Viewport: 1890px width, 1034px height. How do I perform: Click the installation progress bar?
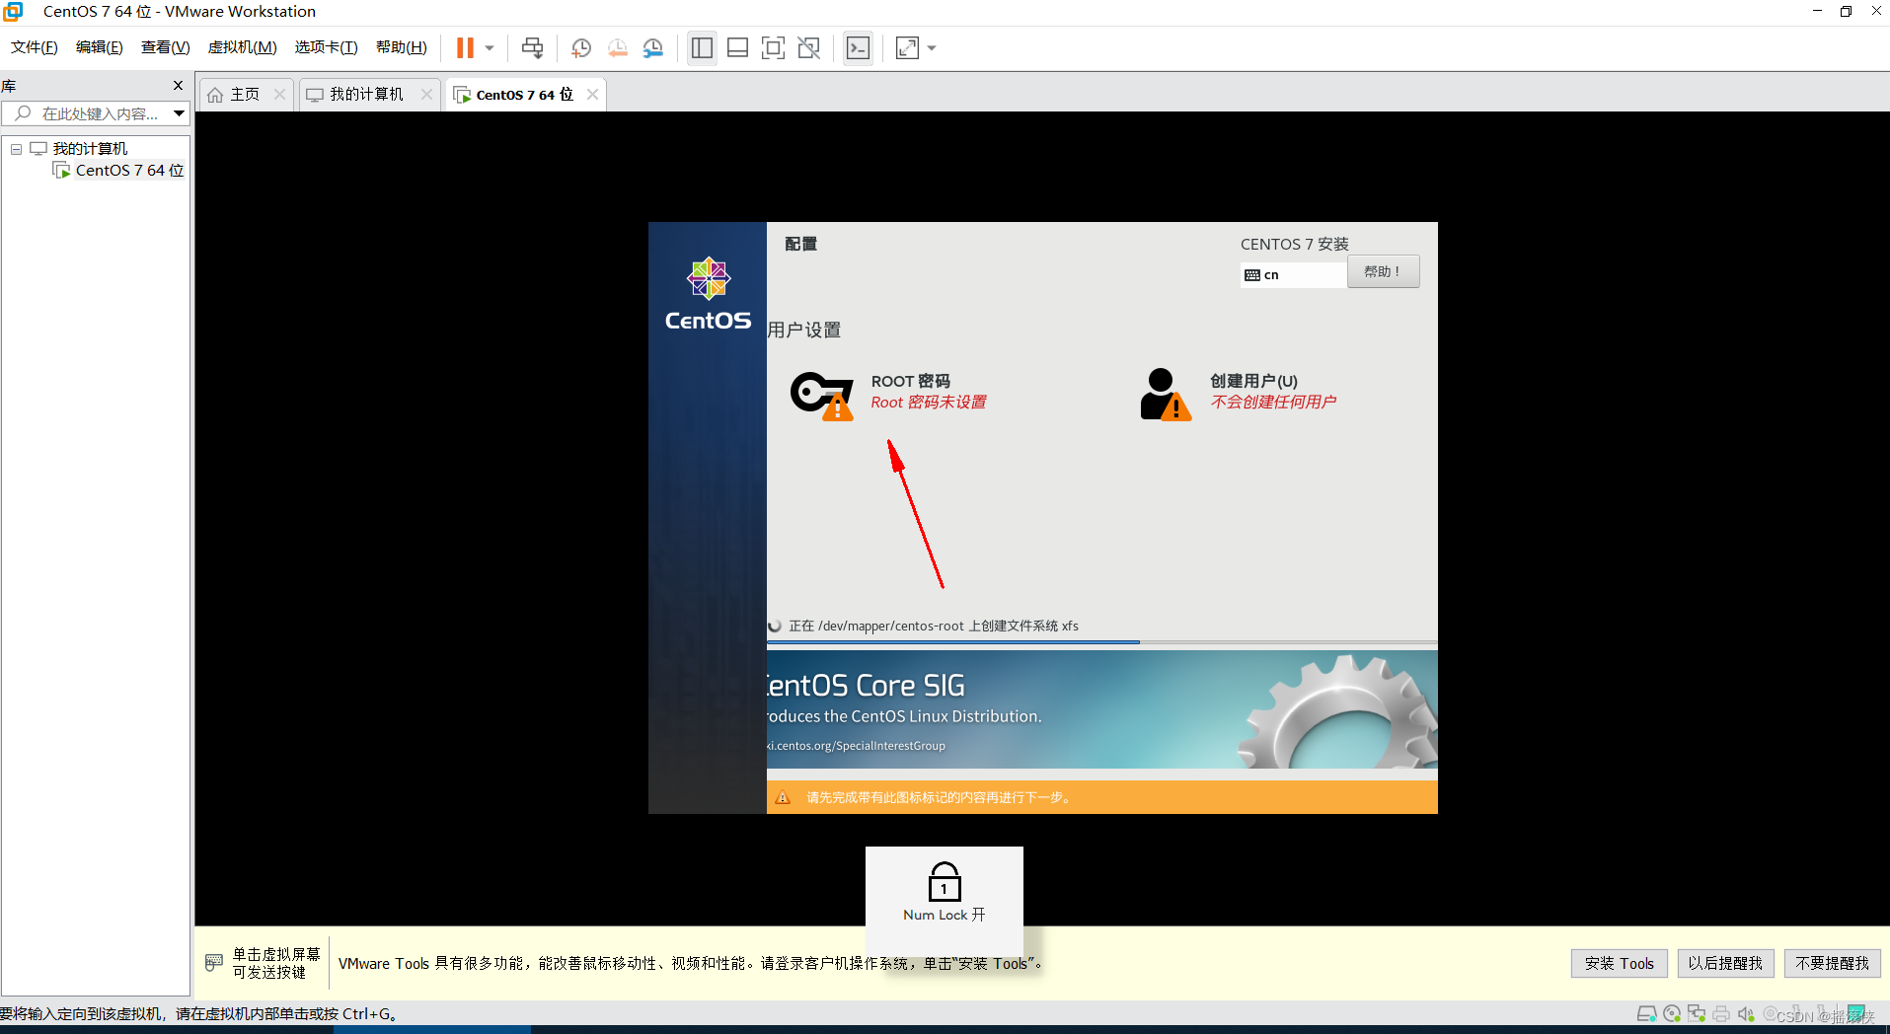pyautogui.click(x=1101, y=642)
